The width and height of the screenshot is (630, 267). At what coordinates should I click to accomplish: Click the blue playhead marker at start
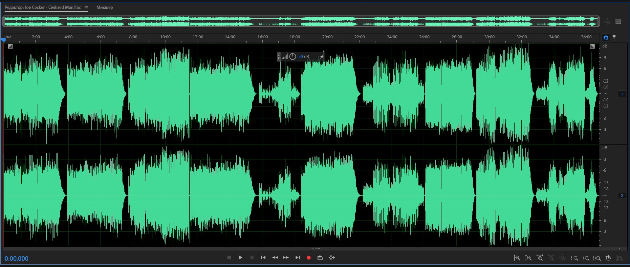[x=4, y=40]
